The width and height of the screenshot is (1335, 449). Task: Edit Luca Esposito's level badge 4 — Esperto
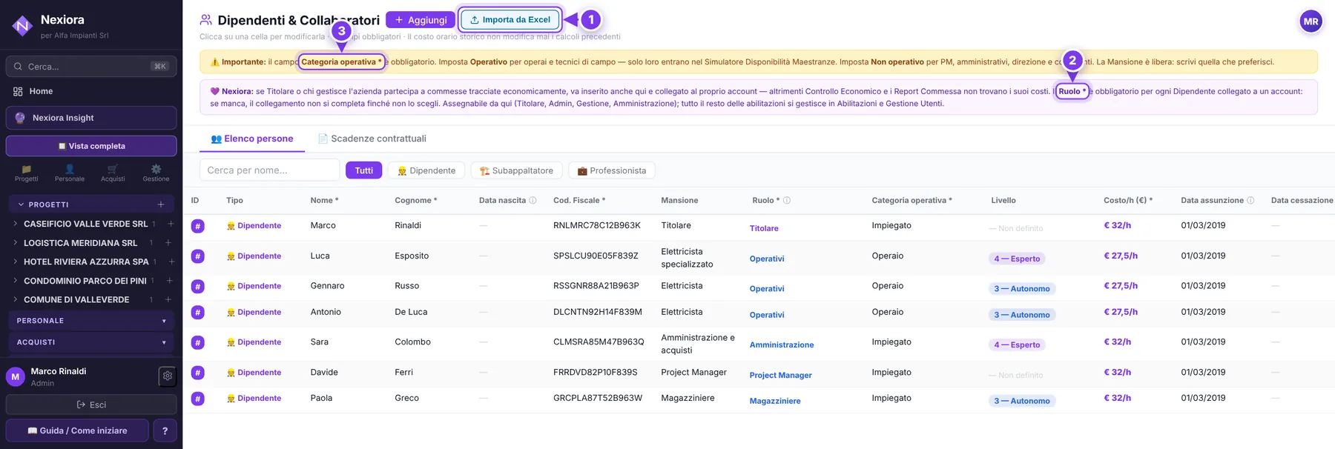coord(1018,259)
